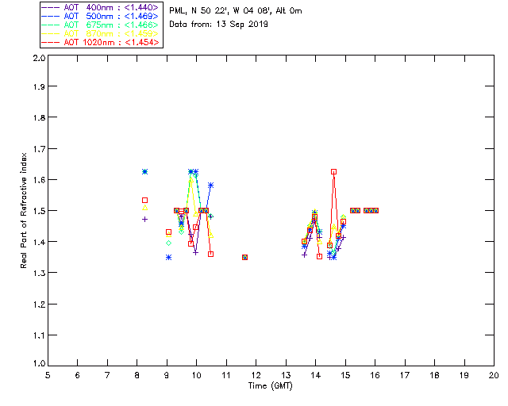
Task: Select the blue asterisk at 1.62 just after 8h
Action: click(x=144, y=171)
